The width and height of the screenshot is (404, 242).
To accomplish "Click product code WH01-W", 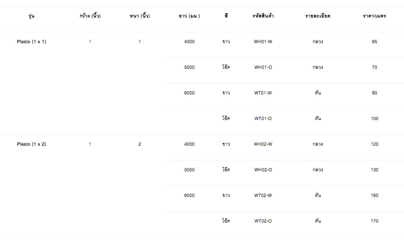I will click(x=263, y=42).
